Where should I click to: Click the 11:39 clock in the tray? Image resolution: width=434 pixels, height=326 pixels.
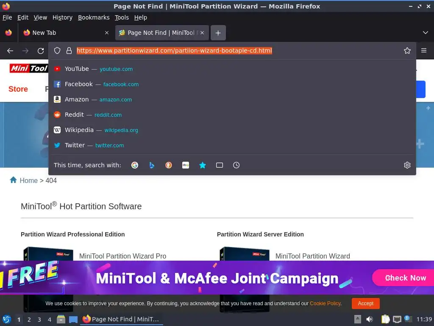pos(424,319)
